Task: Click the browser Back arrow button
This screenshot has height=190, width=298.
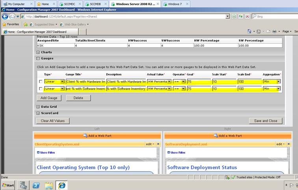Action: pos(5,16)
